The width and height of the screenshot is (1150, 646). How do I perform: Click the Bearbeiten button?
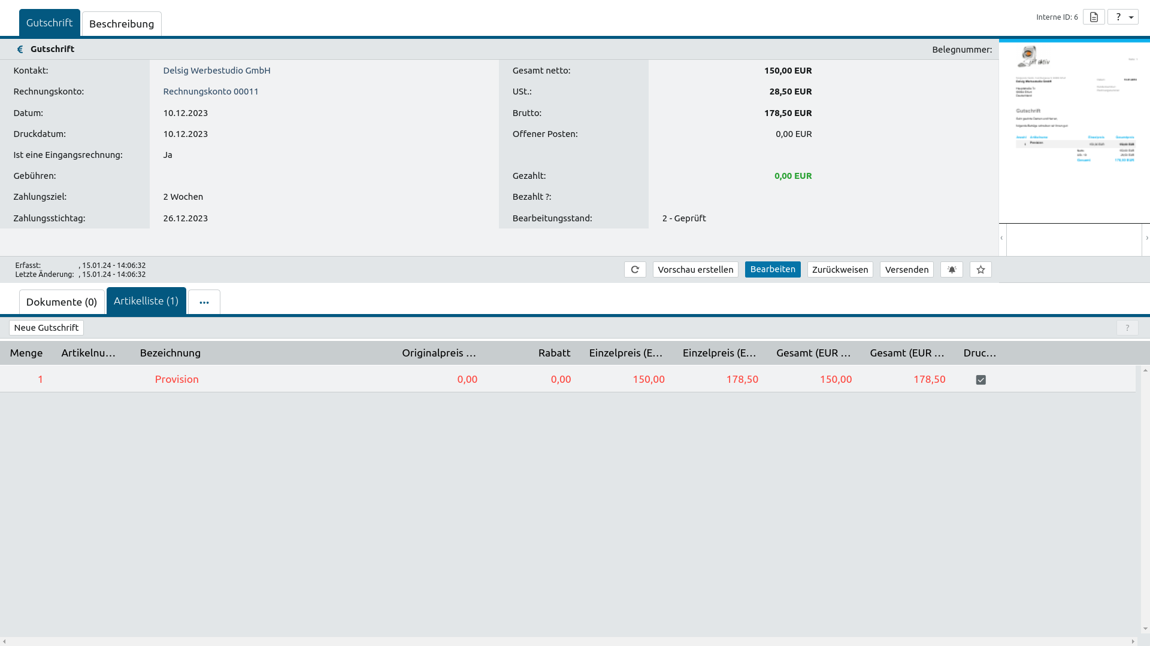click(x=773, y=269)
